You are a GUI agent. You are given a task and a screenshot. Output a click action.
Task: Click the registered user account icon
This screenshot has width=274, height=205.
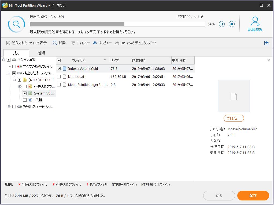click(255, 21)
